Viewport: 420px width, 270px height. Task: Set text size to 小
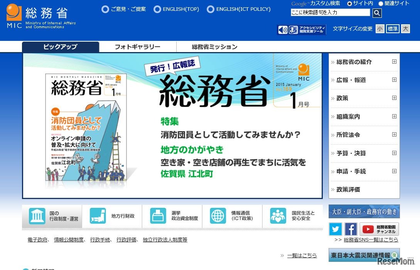pyautogui.click(x=380, y=29)
